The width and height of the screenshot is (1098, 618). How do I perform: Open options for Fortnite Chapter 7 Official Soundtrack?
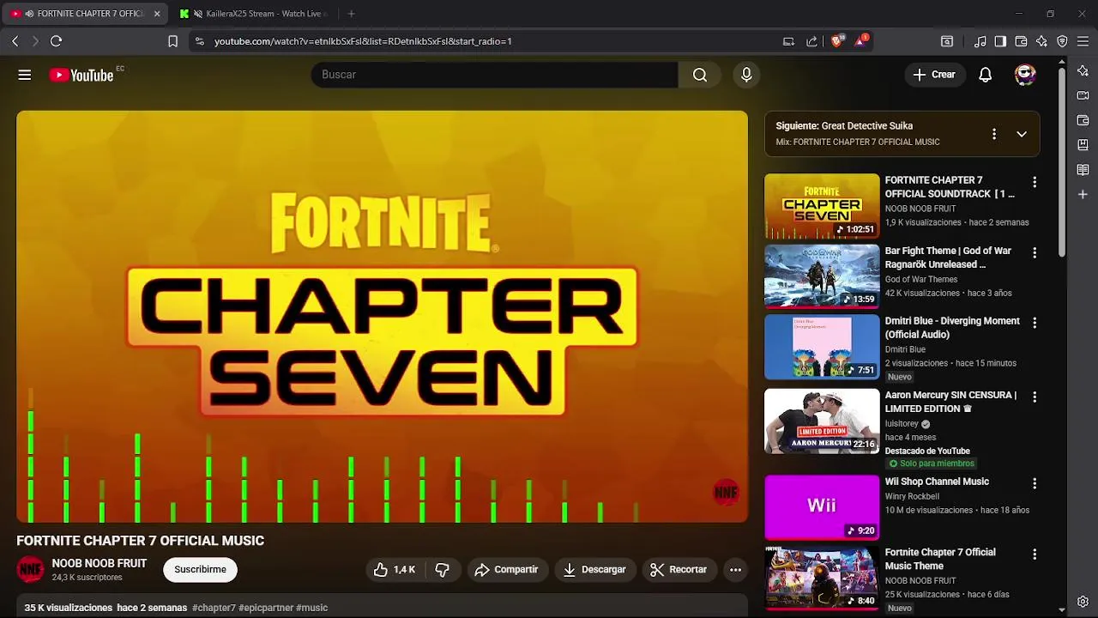pos(1035,182)
